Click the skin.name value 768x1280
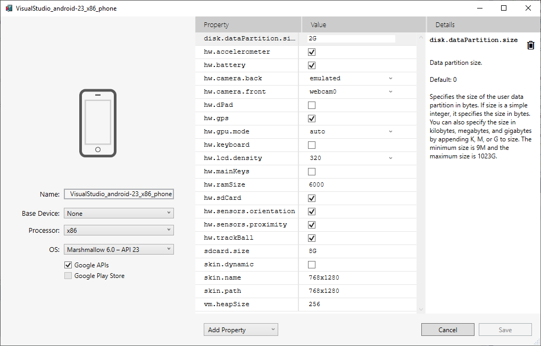Image resolution: width=541 pixels, height=346 pixels. coord(324,278)
